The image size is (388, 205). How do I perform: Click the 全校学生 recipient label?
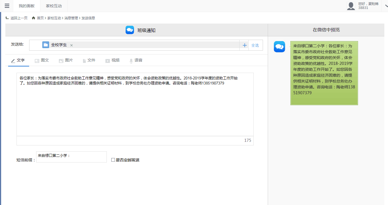coord(59,45)
